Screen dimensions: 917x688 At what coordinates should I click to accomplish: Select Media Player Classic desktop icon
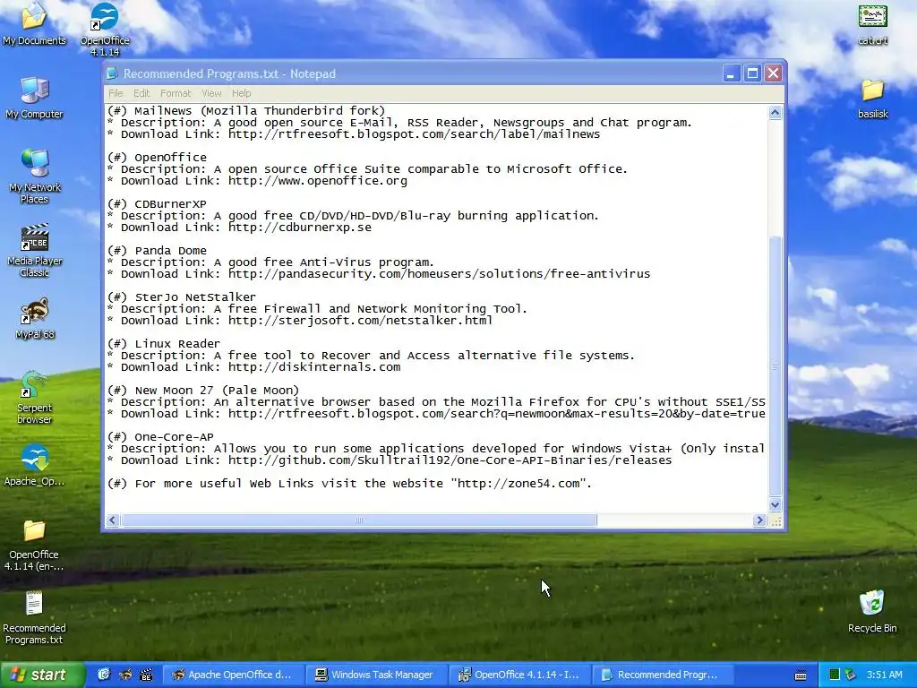[x=34, y=250]
